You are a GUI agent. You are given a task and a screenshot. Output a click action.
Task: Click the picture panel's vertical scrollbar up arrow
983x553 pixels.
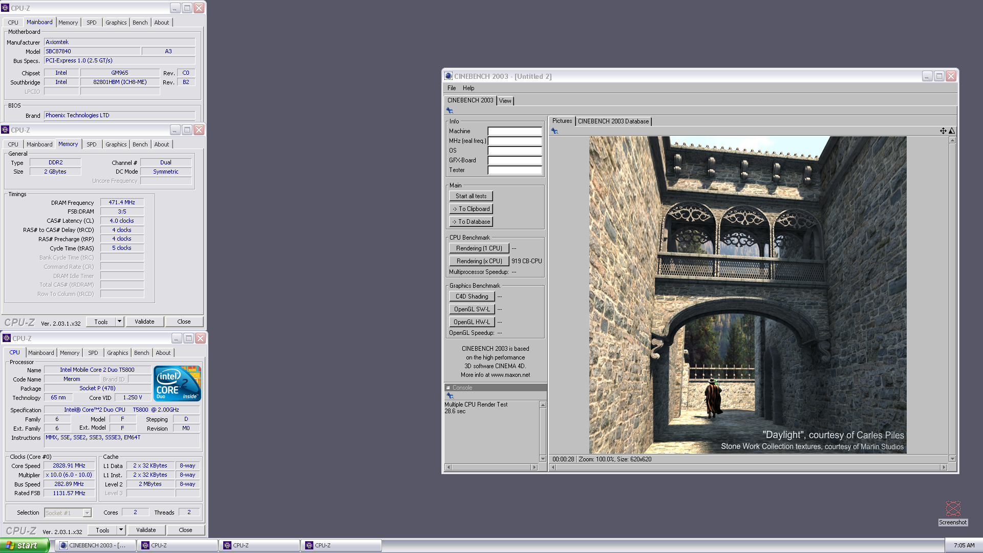click(x=952, y=140)
